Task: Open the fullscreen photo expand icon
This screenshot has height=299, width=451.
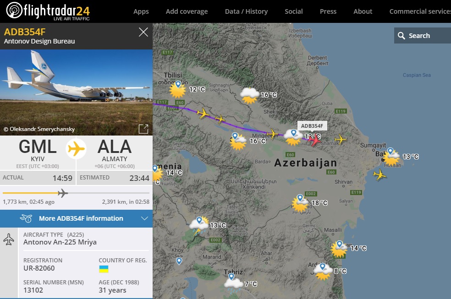Action: (x=143, y=129)
